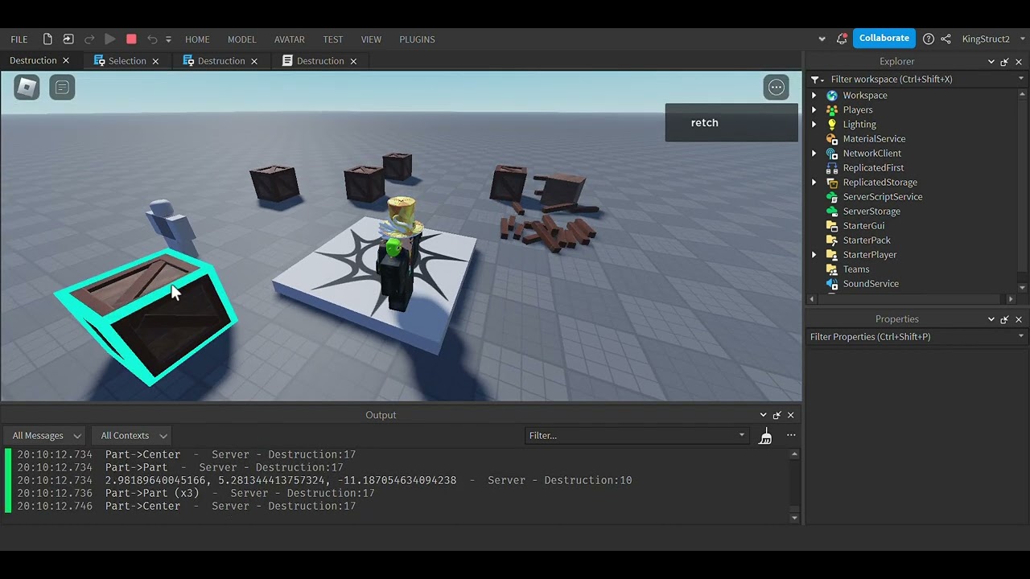Open the notifications bell icon
Image resolution: width=1030 pixels, height=579 pixels.
pyautogui.click(x=842, y=39)
